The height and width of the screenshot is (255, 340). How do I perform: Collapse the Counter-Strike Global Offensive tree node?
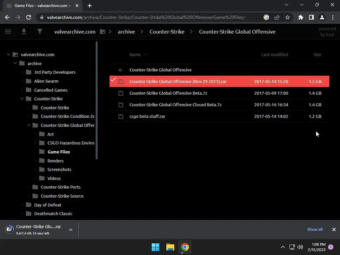[29, 125]
